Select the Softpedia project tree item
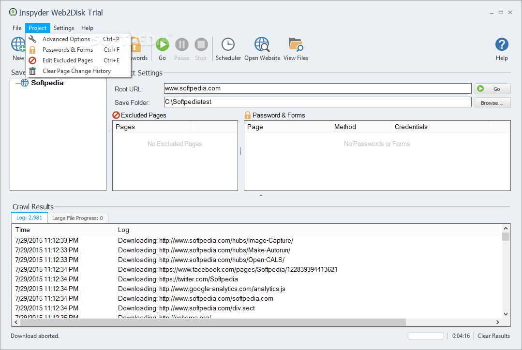 47,83
